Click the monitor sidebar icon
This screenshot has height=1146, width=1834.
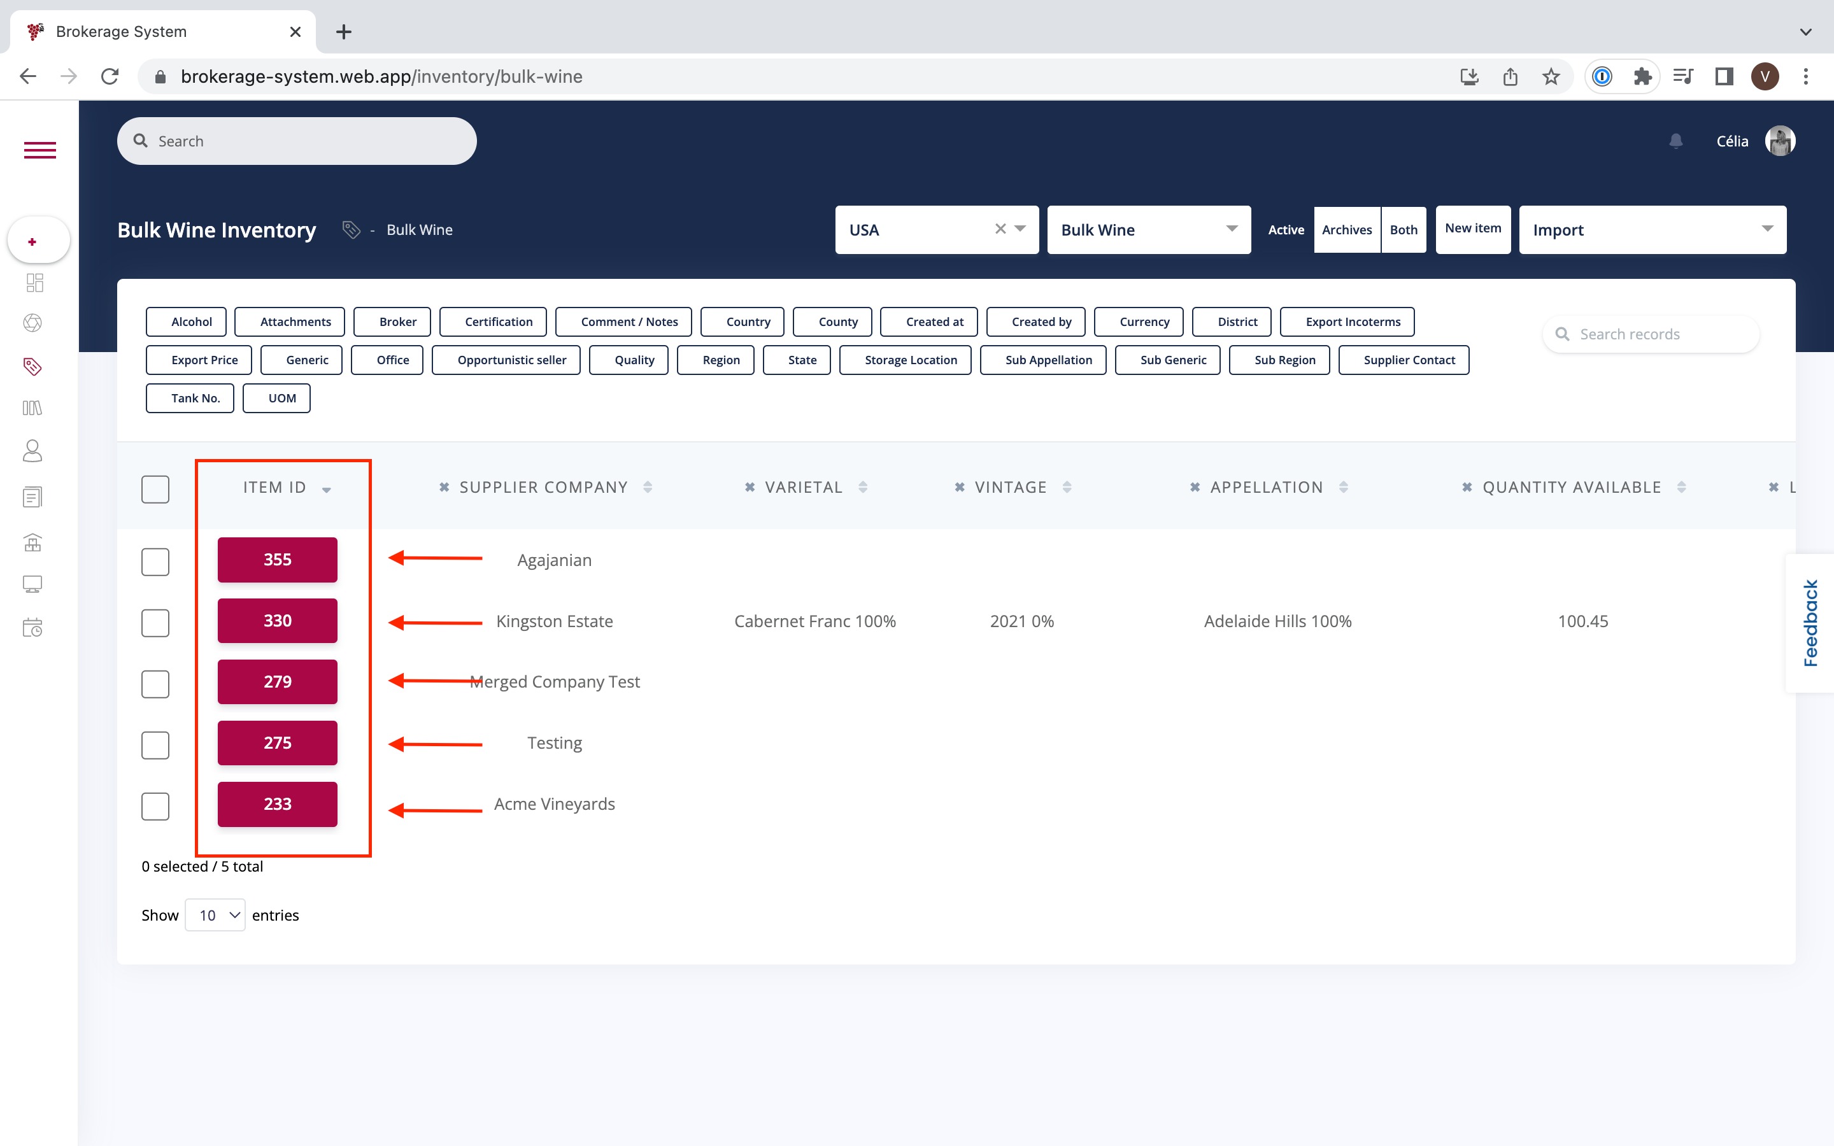coord(32,584)
